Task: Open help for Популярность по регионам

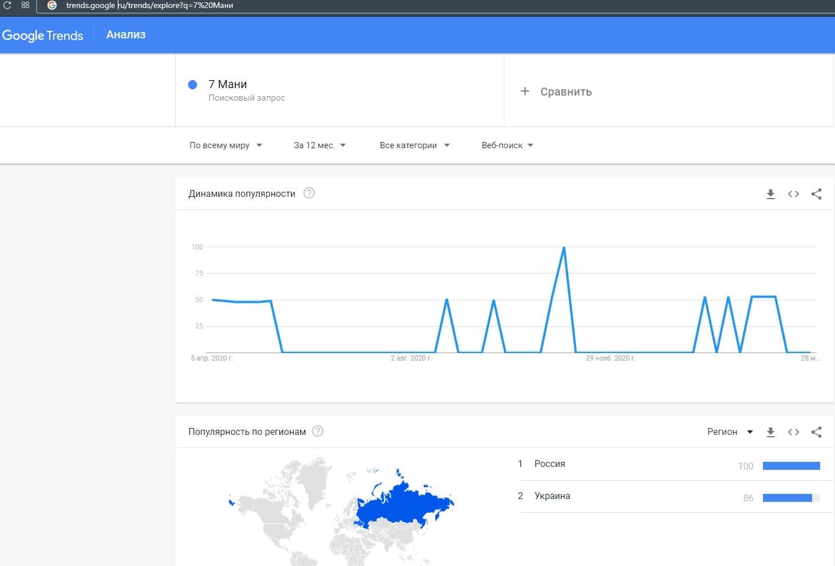Action: [x=318, y=432]
